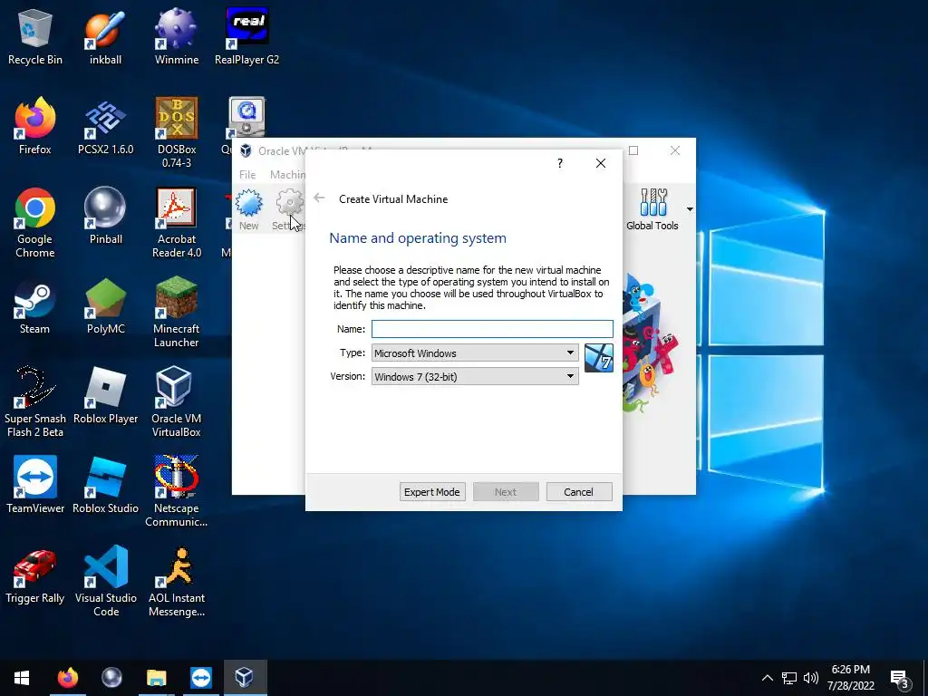The height and width of the screenshot is (696, 928).
Task: Open File Explorer from the taskbar
Action: (x=156, y=678)
